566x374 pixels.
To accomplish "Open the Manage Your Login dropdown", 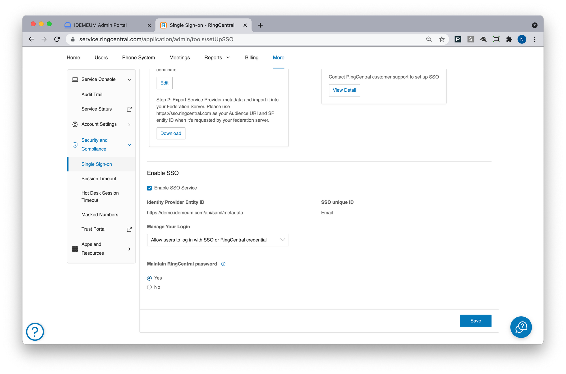I will click(218, 240).
